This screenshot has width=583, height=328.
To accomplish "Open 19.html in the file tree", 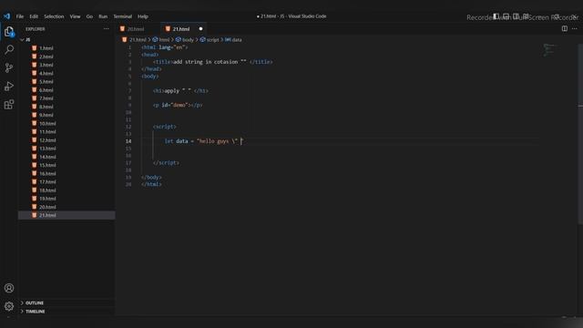I will (47, 199).
